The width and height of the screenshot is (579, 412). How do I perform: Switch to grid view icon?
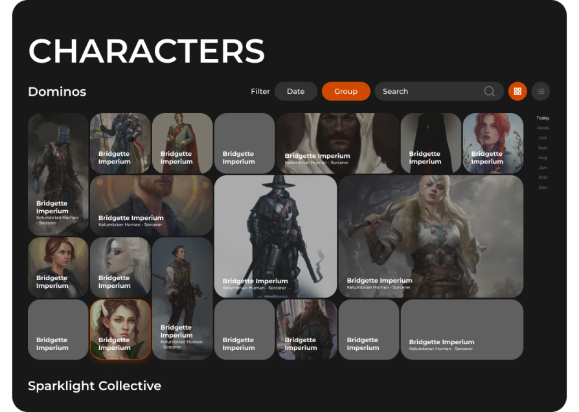click(517, 91)
